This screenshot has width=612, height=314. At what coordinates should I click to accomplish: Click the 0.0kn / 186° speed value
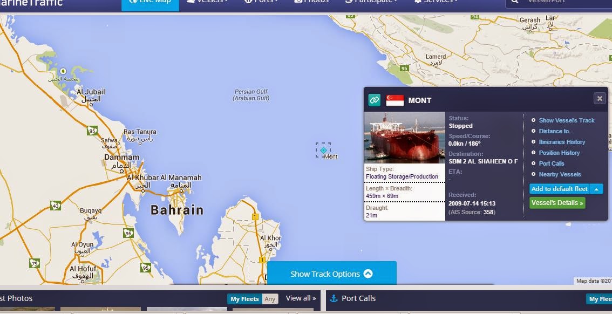tap(465, 144)
